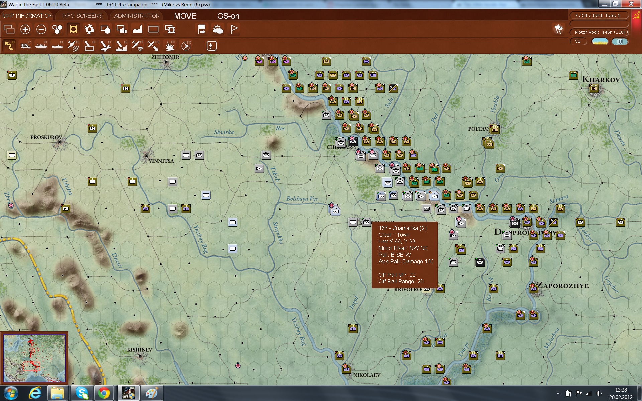Toggle the hex grid honeycomb icon
Viewport: 642px width, 401px height.
pyautogui.click(x=57, y=29)
